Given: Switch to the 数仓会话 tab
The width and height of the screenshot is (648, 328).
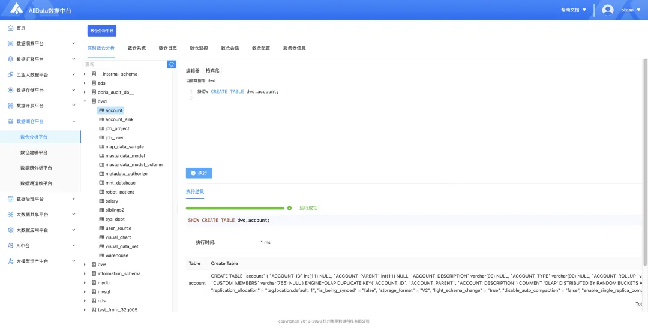Looking at the screenshot, I should 230,48.
